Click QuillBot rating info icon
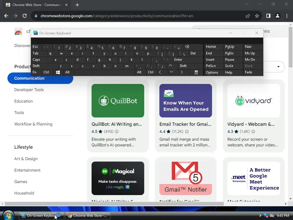The image size is (293, 220). [x=117, y=131]
